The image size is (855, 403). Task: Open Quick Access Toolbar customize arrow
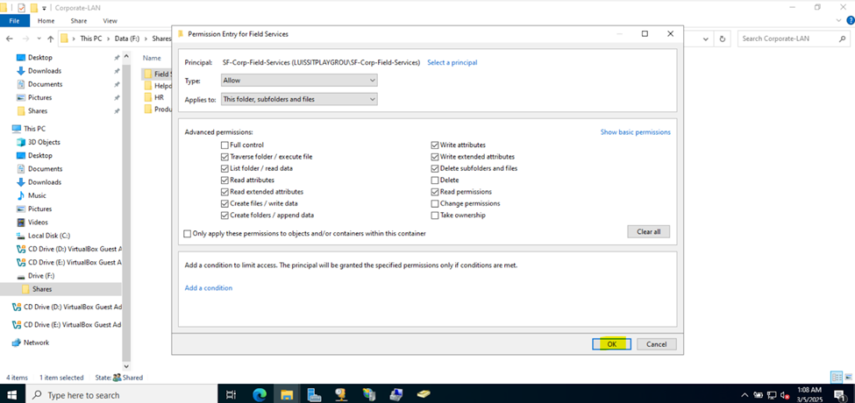(44, 8)
